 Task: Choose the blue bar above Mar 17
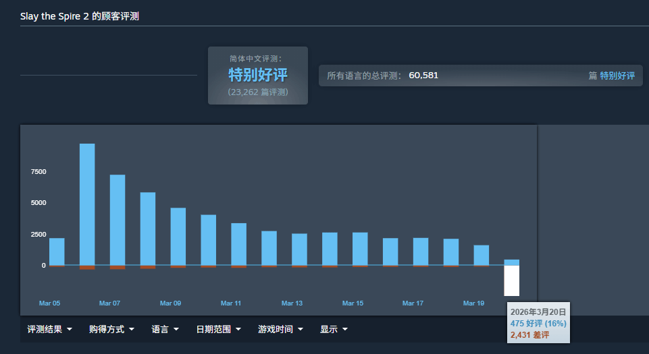coord(421,252)
